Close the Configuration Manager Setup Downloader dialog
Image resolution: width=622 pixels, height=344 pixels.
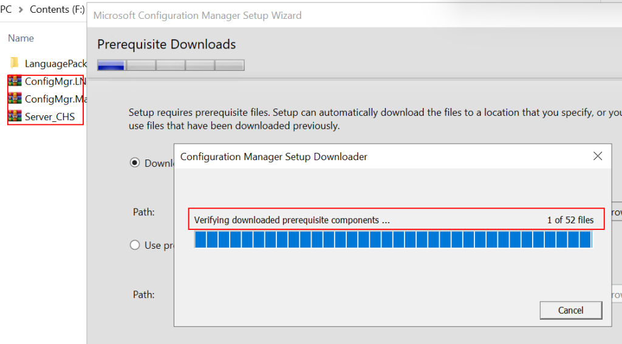[598, 157]
